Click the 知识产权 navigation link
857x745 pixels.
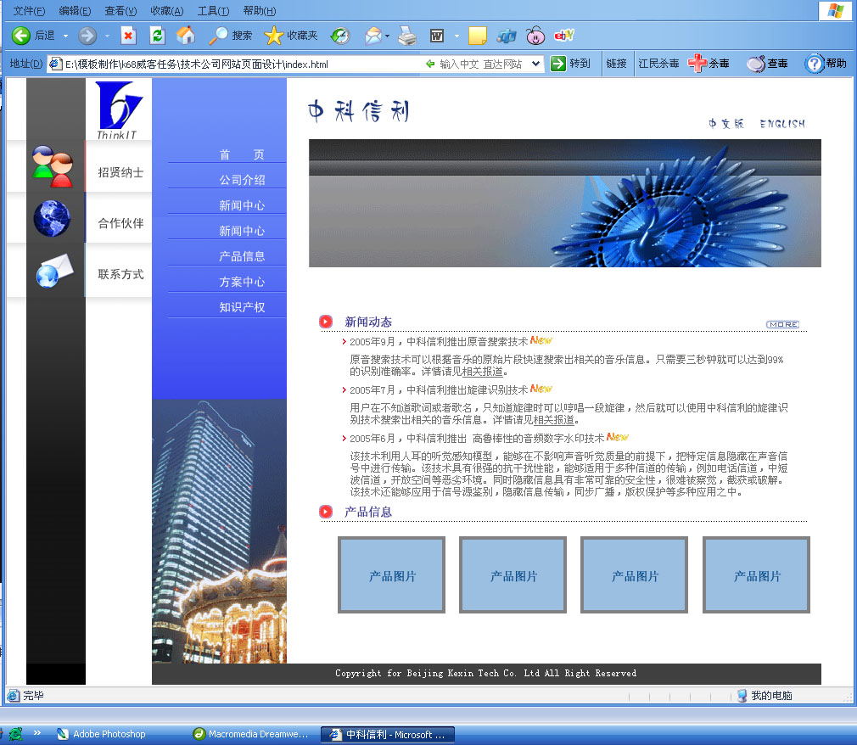pos(242,307)
